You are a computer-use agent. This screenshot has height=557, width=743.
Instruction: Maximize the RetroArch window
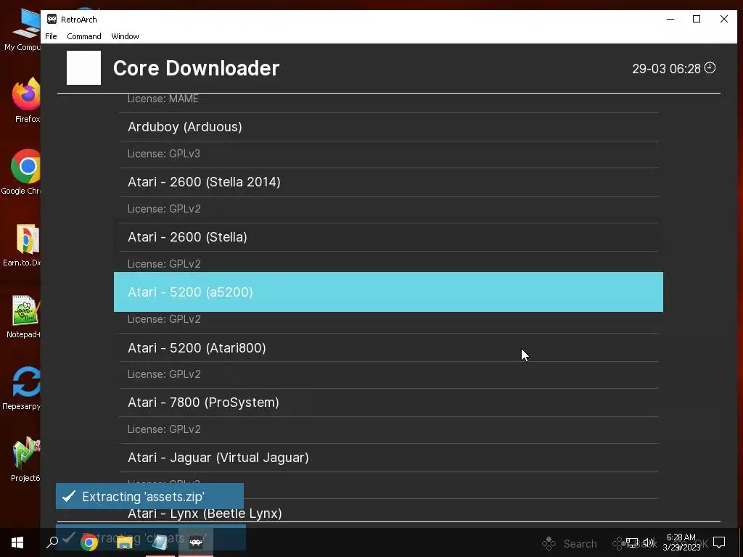697,19
